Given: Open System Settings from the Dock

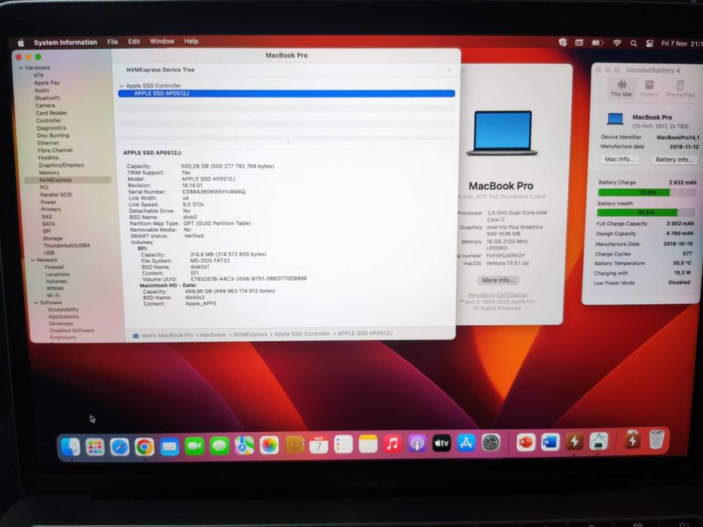Looking at the screenshot, I should (x=491, y=443).
